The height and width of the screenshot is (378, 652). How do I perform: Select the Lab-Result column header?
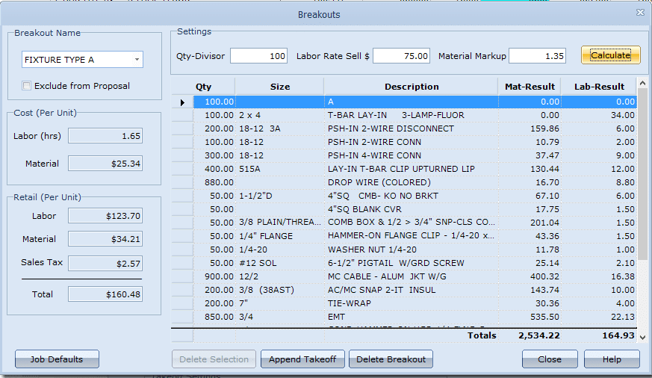point(598,87)
